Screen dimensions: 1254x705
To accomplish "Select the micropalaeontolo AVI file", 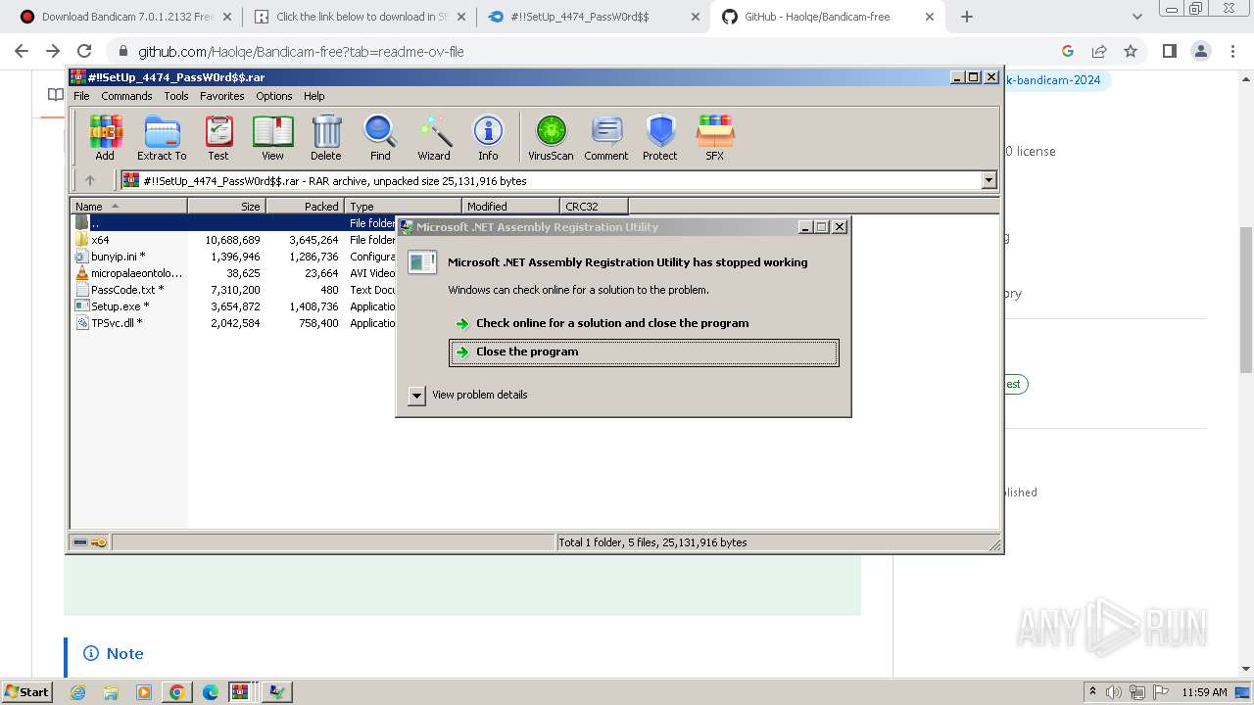I will pyautogui.click(x=233, y=273).
